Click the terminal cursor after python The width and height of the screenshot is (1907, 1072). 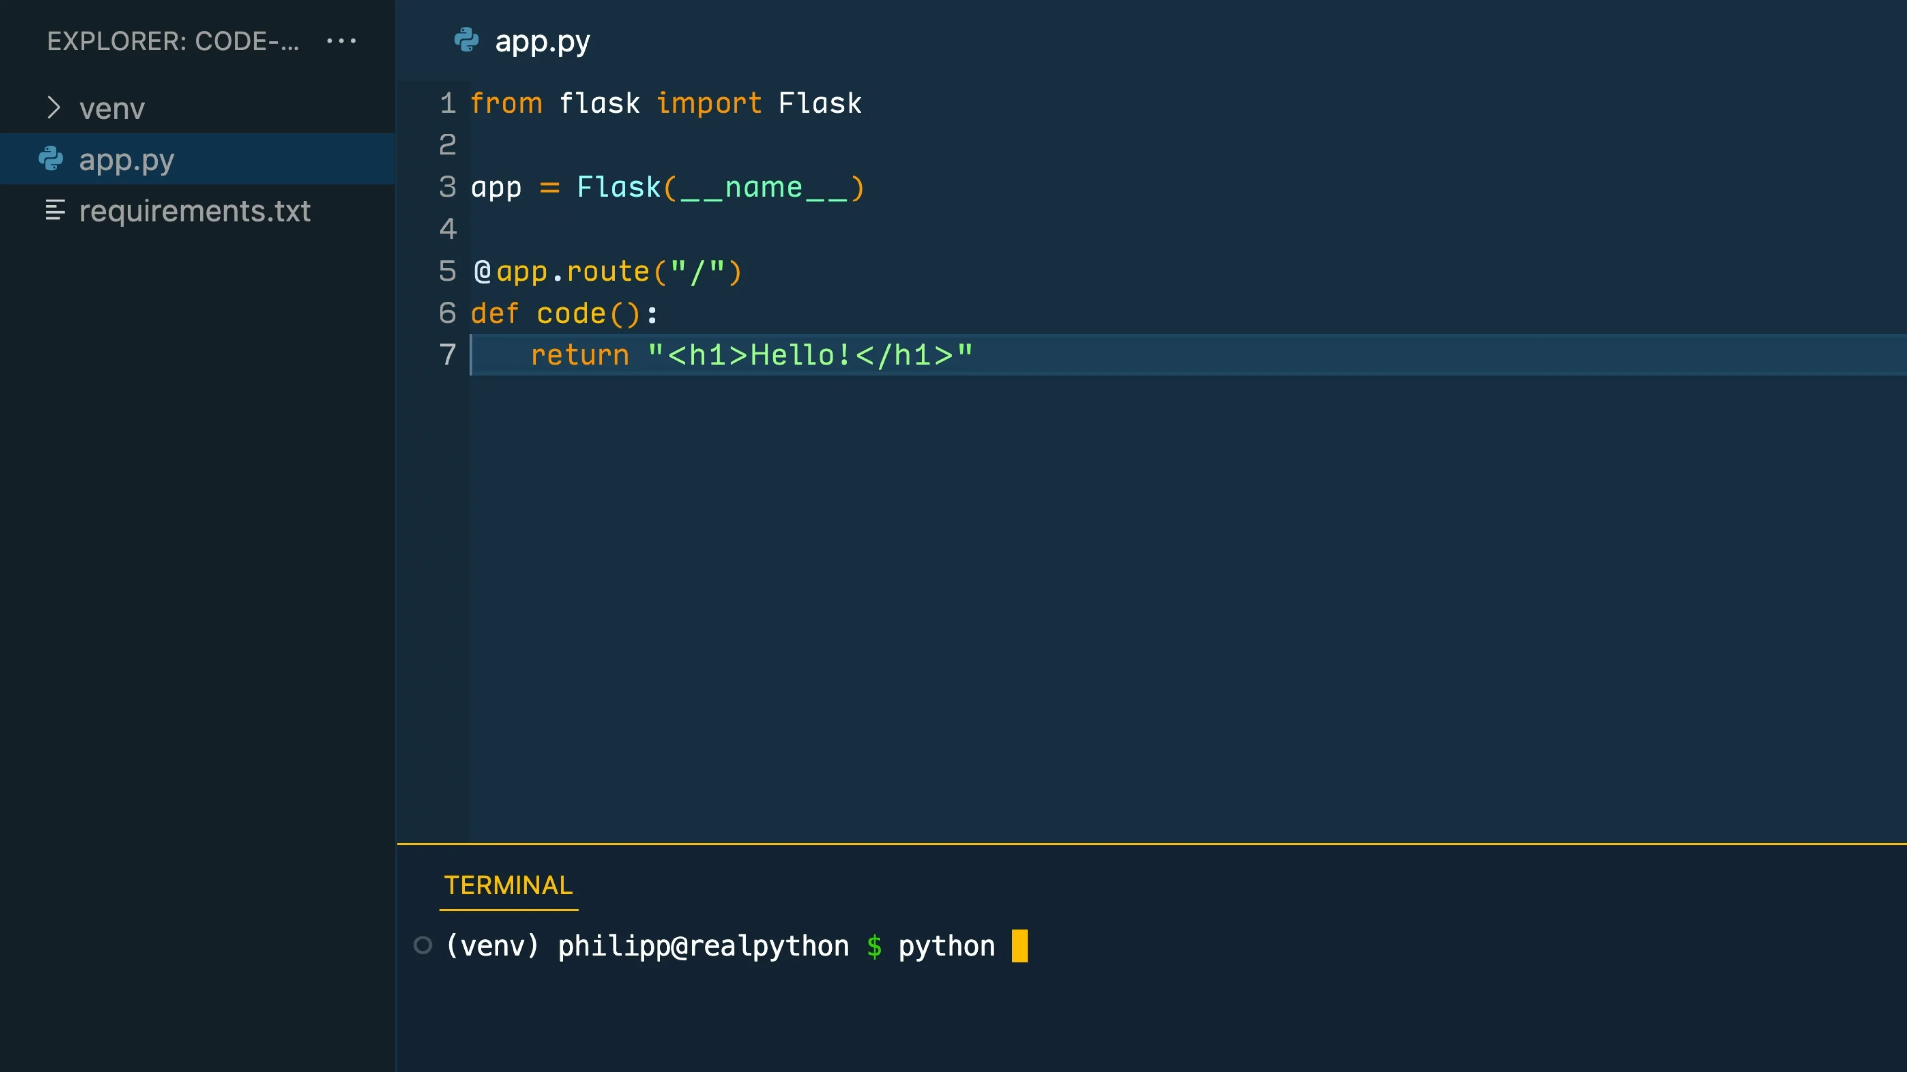[x=1020, y=945]
